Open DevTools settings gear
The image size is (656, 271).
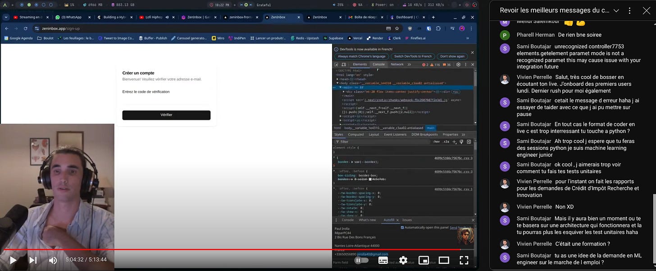click(458, 64)
